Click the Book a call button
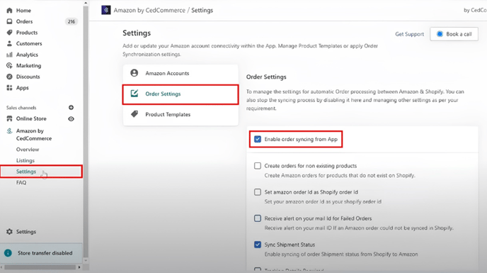Image resolution: width=487 pixels, height=273 pixels. click(x=454, y=34)
